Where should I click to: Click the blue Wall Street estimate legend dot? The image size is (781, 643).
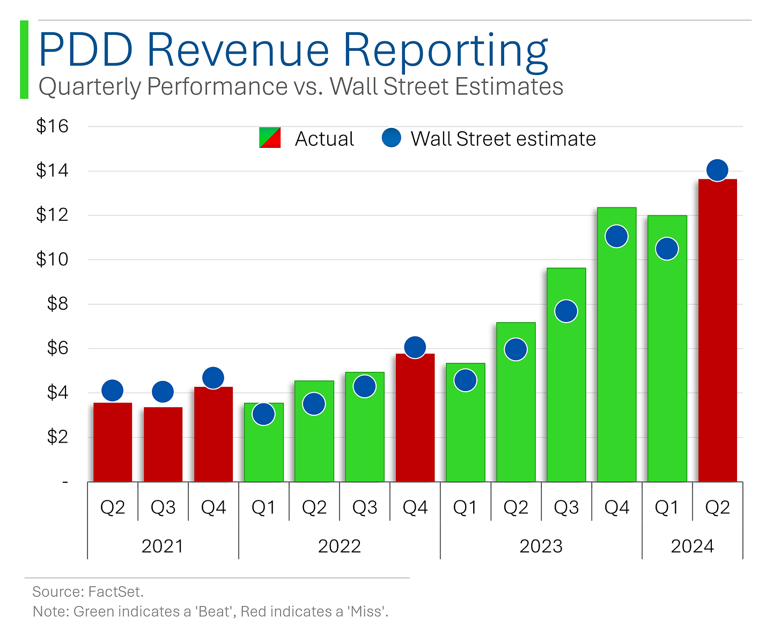pyautogui.click(x=391, y=138)
